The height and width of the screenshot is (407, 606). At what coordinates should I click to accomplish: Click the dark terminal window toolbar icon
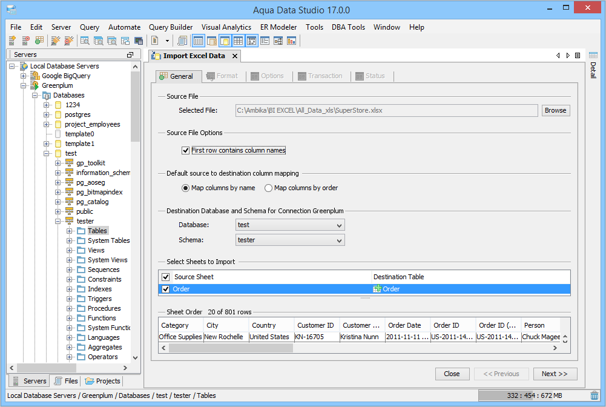(139, 41)
